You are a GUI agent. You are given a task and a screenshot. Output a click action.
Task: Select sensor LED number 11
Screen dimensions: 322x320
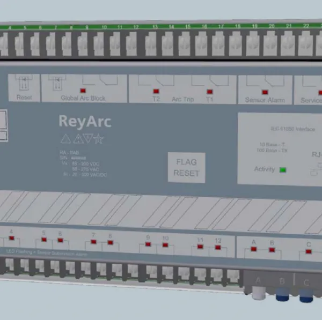click(200, 247)
